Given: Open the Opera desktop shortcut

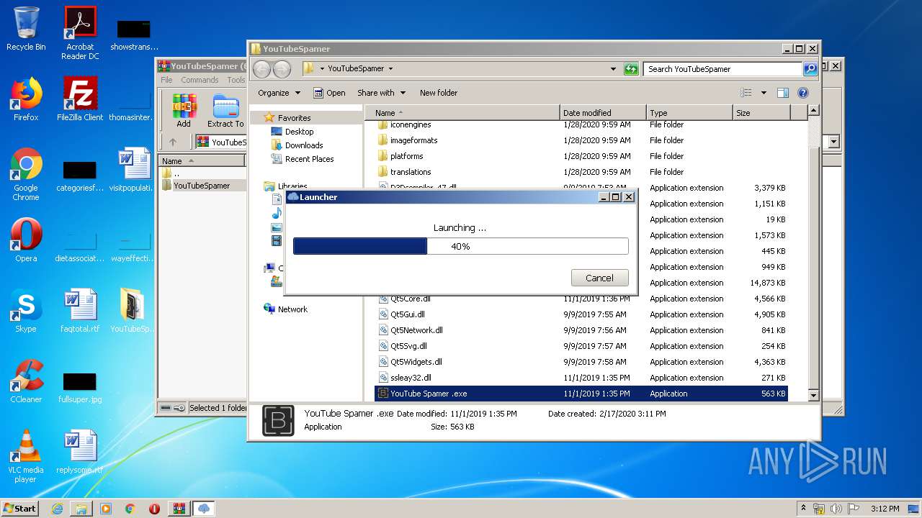Looking at the screenshot, I should point(26,240).
